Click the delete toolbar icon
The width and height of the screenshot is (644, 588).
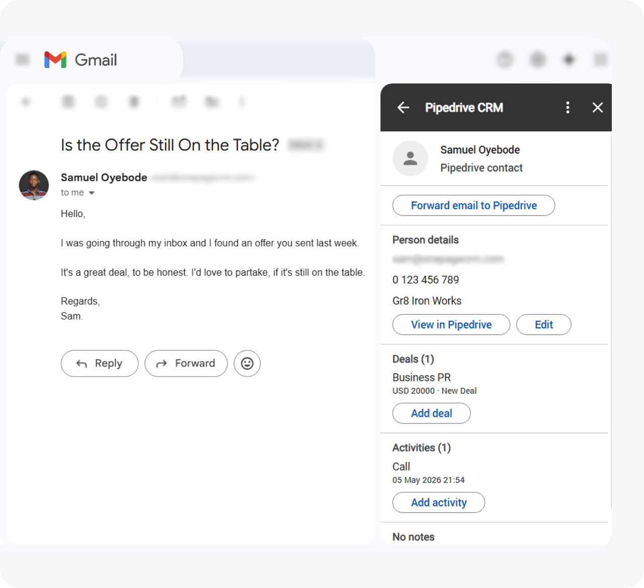pos(134,102)
